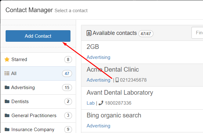
Task: Open the General Practitioners group
Action: (38, 116)
